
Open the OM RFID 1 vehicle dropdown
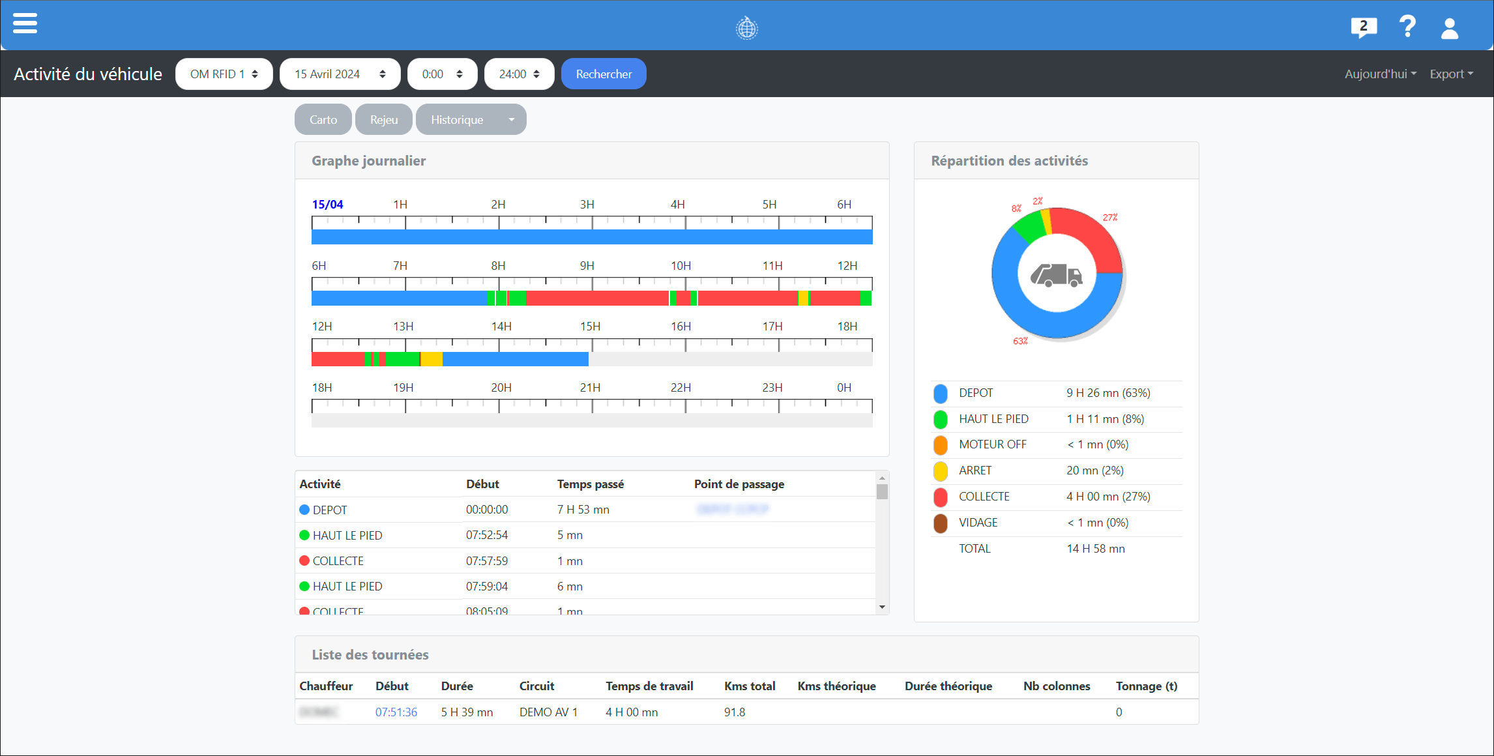click(x=224, y=74)
